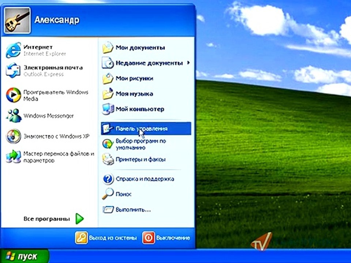Image resolution: width=351 pixels, height=263 pixels.
Task: Click the Мастер переноса файлов и параметров label
Action: click(59, 157)
